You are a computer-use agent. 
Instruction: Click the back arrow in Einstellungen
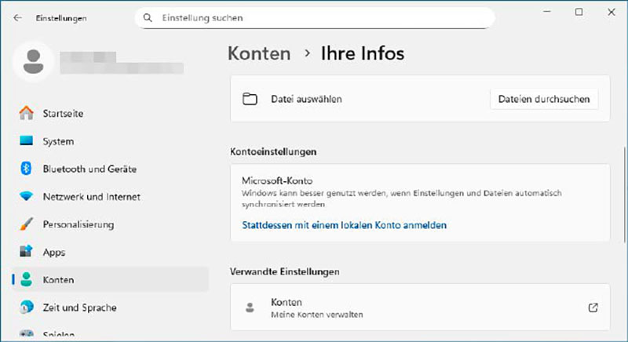coord(17,18)
